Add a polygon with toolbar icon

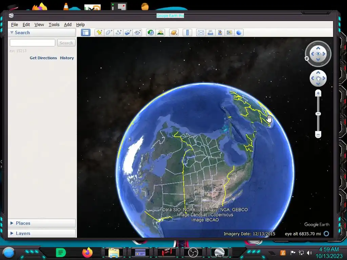109,32
